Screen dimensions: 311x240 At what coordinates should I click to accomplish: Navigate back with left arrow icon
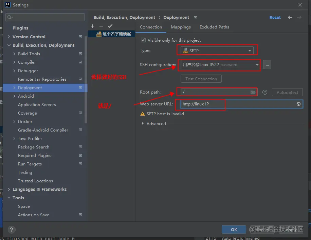[290, 17]
